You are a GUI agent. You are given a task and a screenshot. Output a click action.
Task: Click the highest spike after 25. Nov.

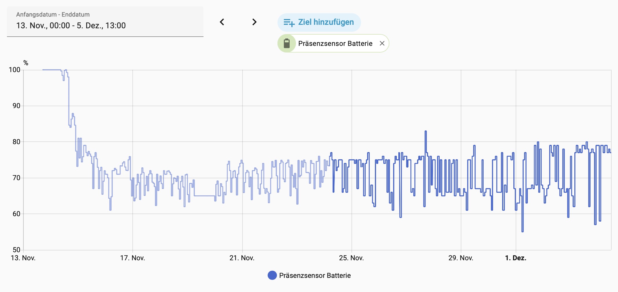click(x=425, y=132)
